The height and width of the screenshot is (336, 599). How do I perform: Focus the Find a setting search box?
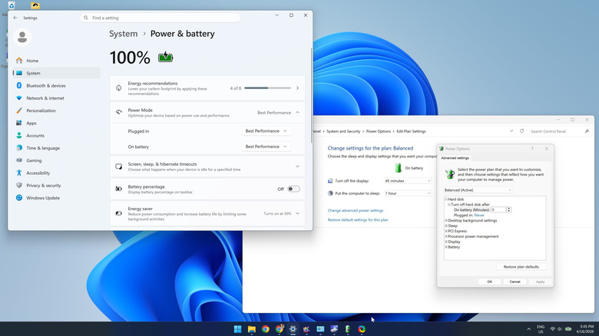[x=160, y=18]
